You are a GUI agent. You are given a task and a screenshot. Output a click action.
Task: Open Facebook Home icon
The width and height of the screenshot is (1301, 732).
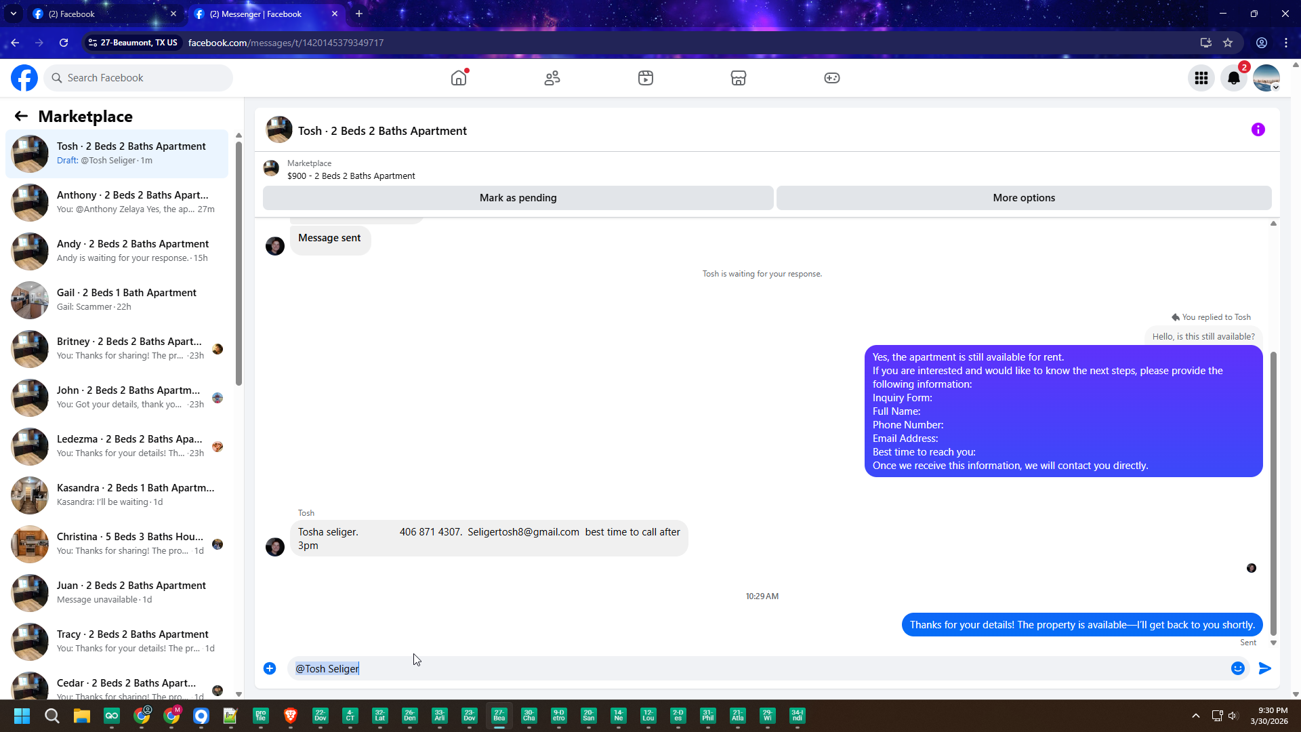[x=459, y=78]
